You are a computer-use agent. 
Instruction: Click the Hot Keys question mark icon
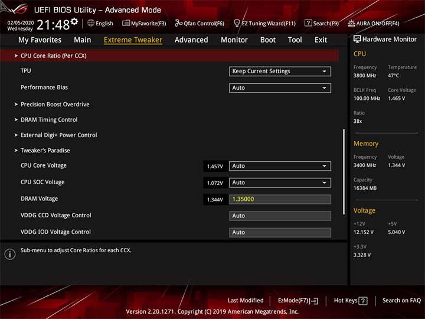pyautogui.click(x=363, y=301)
